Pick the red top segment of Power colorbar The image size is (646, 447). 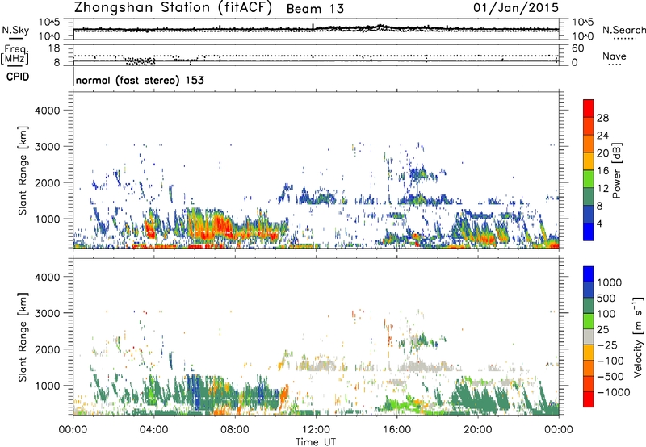(589, 109)
